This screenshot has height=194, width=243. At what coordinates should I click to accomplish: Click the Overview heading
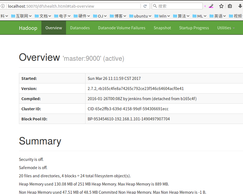pyautogui.click(x=39, y=57)
